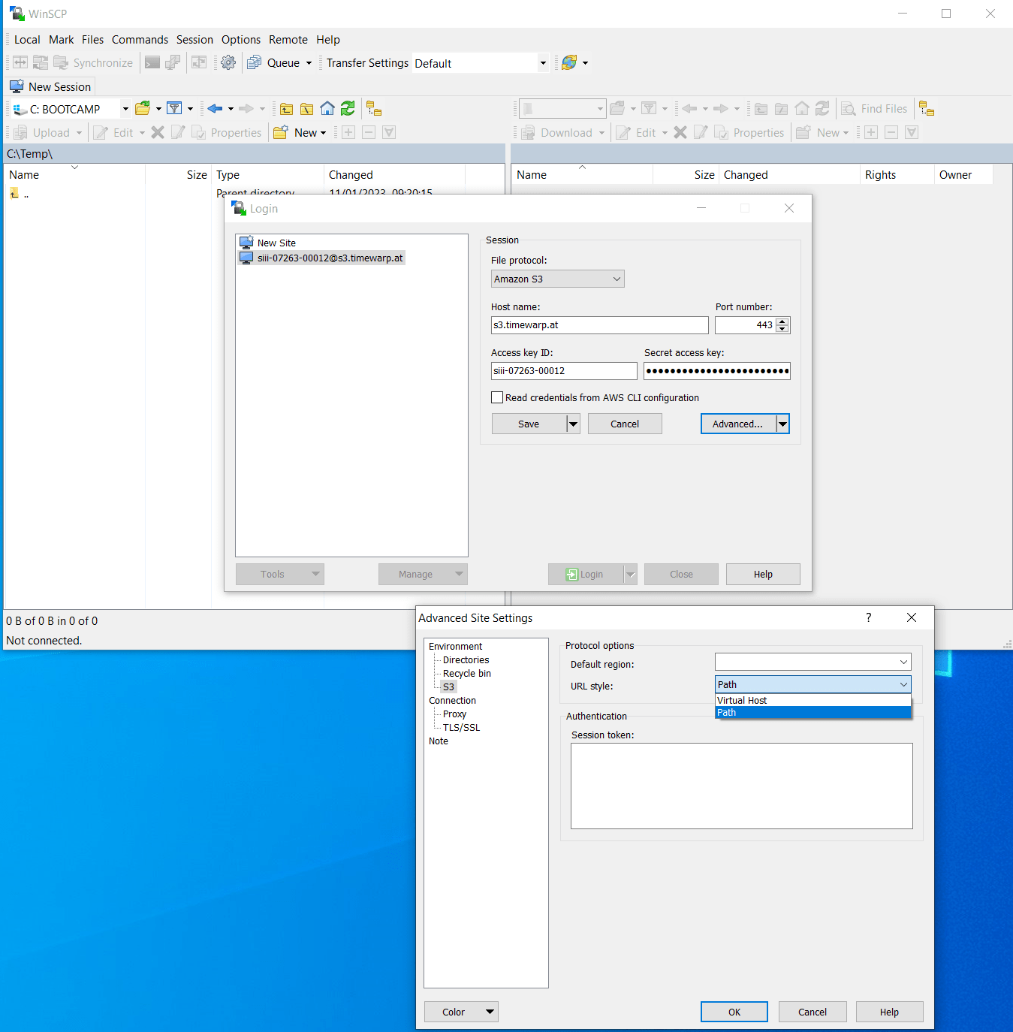The width and height of the screenshot is (1013, 1032).
Task: Open the Color picker in Advanced Site Settings
Action: pos(460,1012)
